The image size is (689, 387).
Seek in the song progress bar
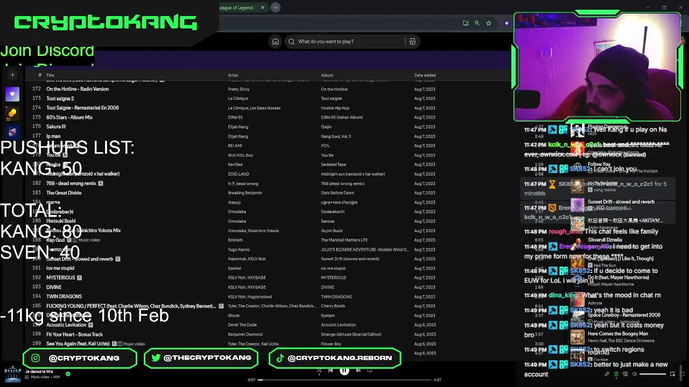[x=345, y=380]
